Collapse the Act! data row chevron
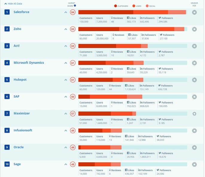 point(66,46)
